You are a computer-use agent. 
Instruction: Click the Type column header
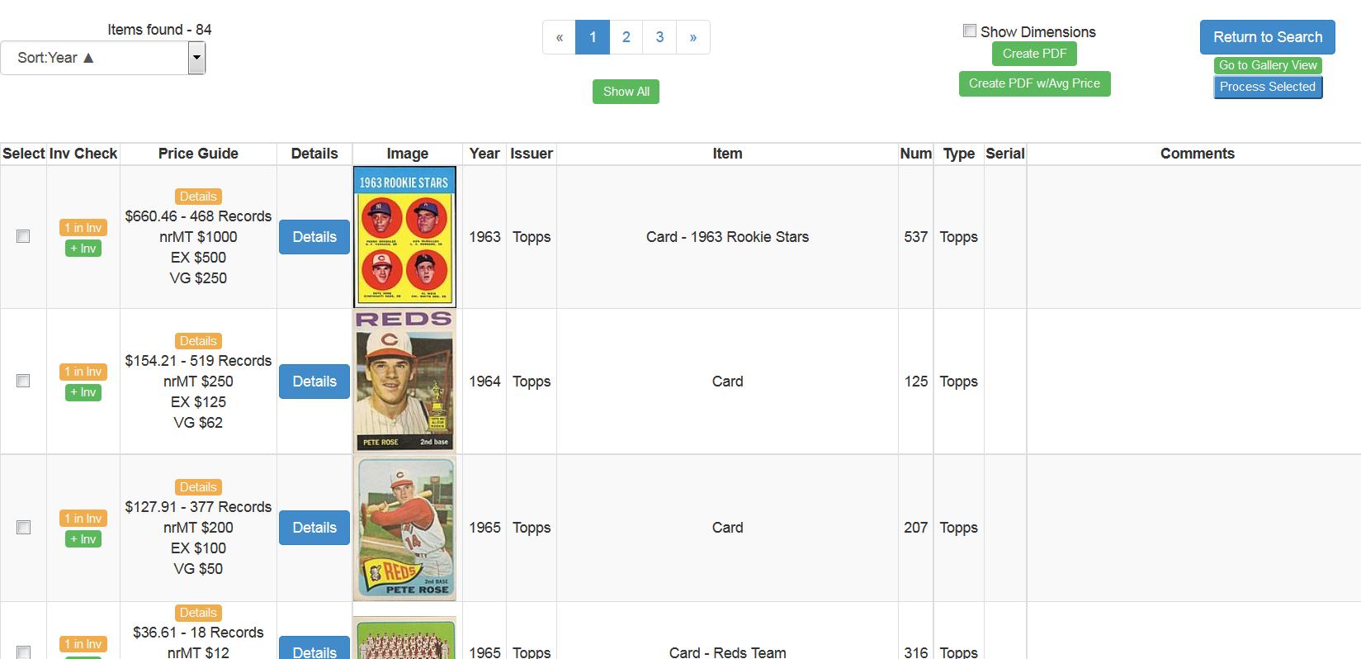coord(959,154)
